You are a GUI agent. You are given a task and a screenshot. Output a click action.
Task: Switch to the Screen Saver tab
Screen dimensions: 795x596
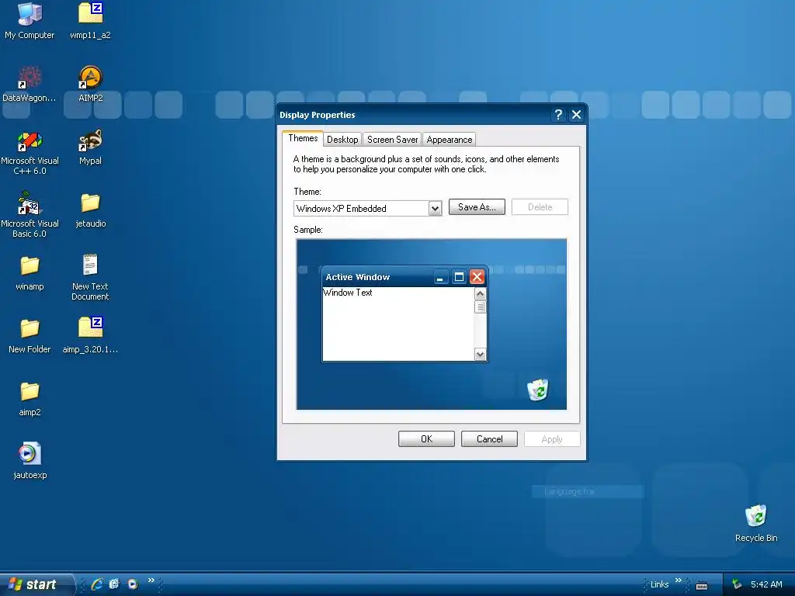coord(392,140)
